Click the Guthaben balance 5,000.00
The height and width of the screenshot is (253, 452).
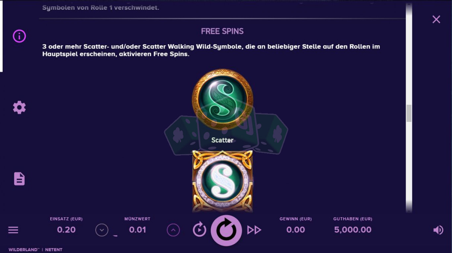tap(353, 230)
